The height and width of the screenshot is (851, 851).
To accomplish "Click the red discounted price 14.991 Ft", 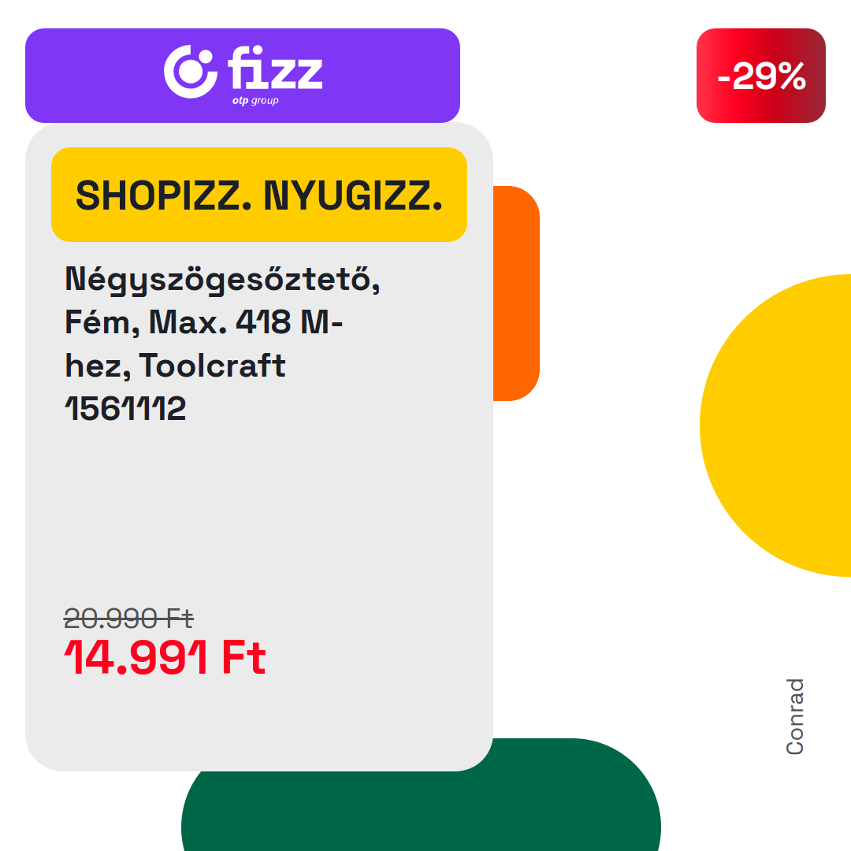I will pyautogui.click(x=165, y=657).
